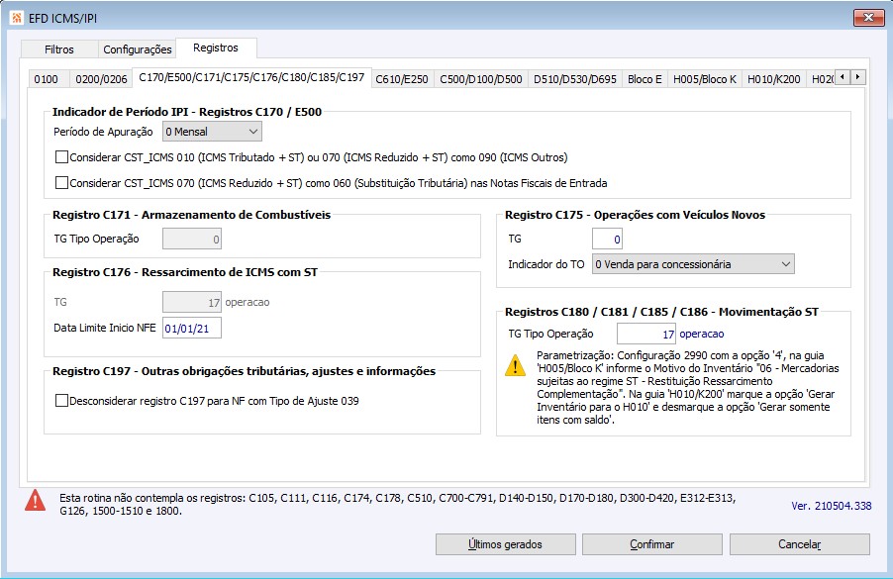Click the 'Indicador do TO' label
The image size is (893, 579).
546,264
